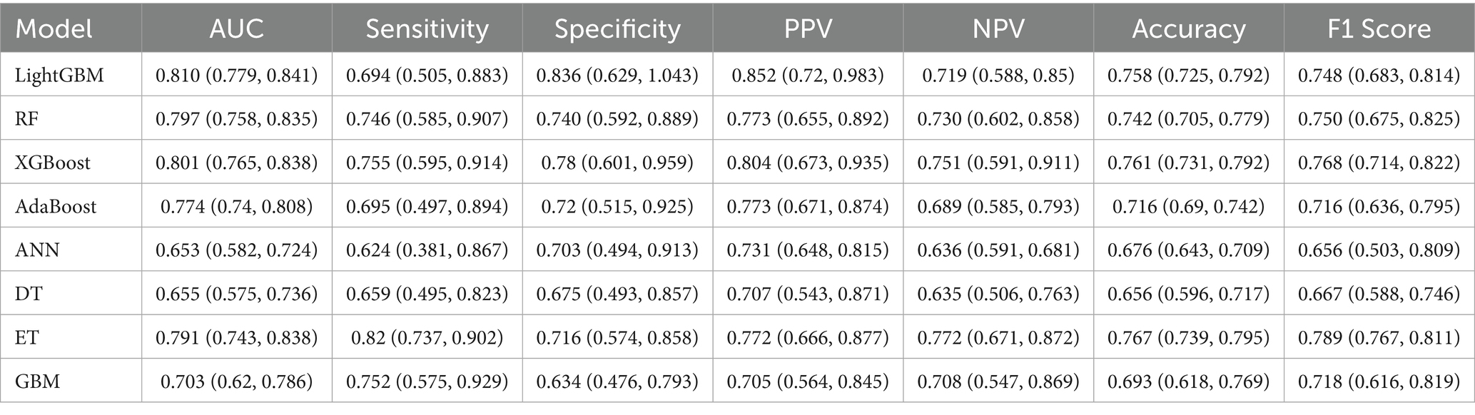Screen dimensions: 1475x415
Task: Select the Accuracy column header
Action: tap(1189, 29)
